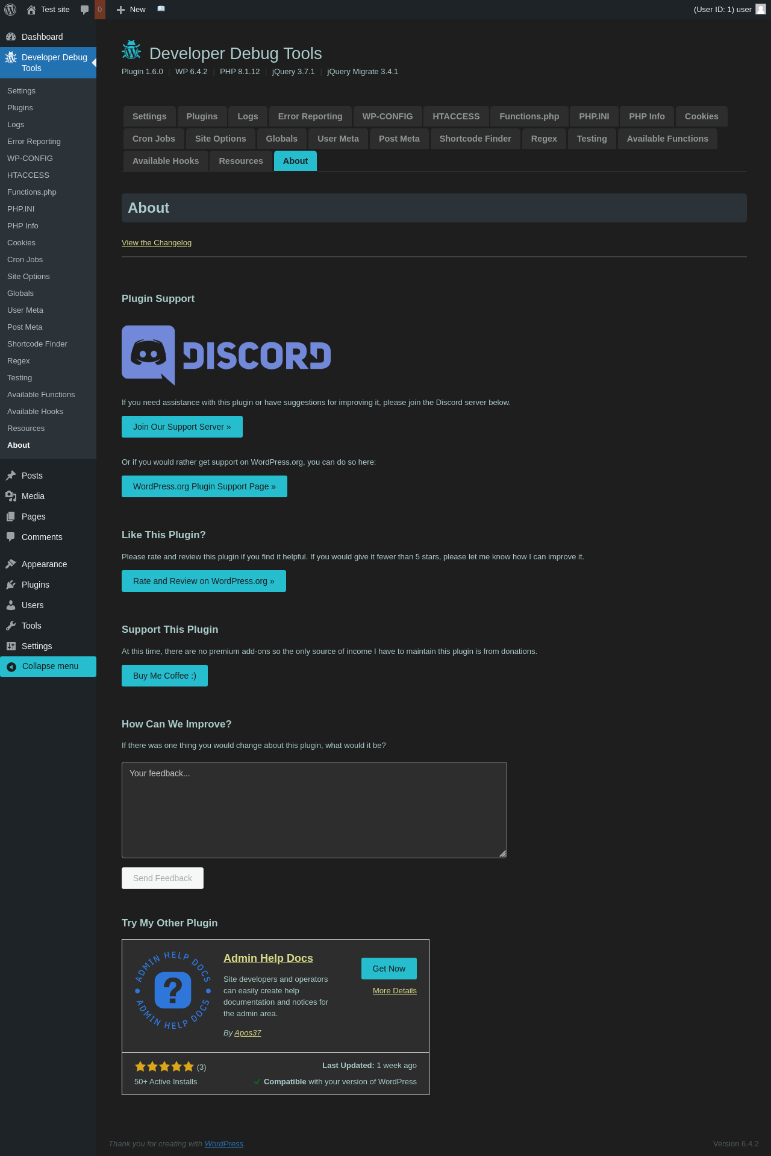Screen dimensions: 771x1156
Task: Focus the Your feedback text area
Action: [314, 810]
